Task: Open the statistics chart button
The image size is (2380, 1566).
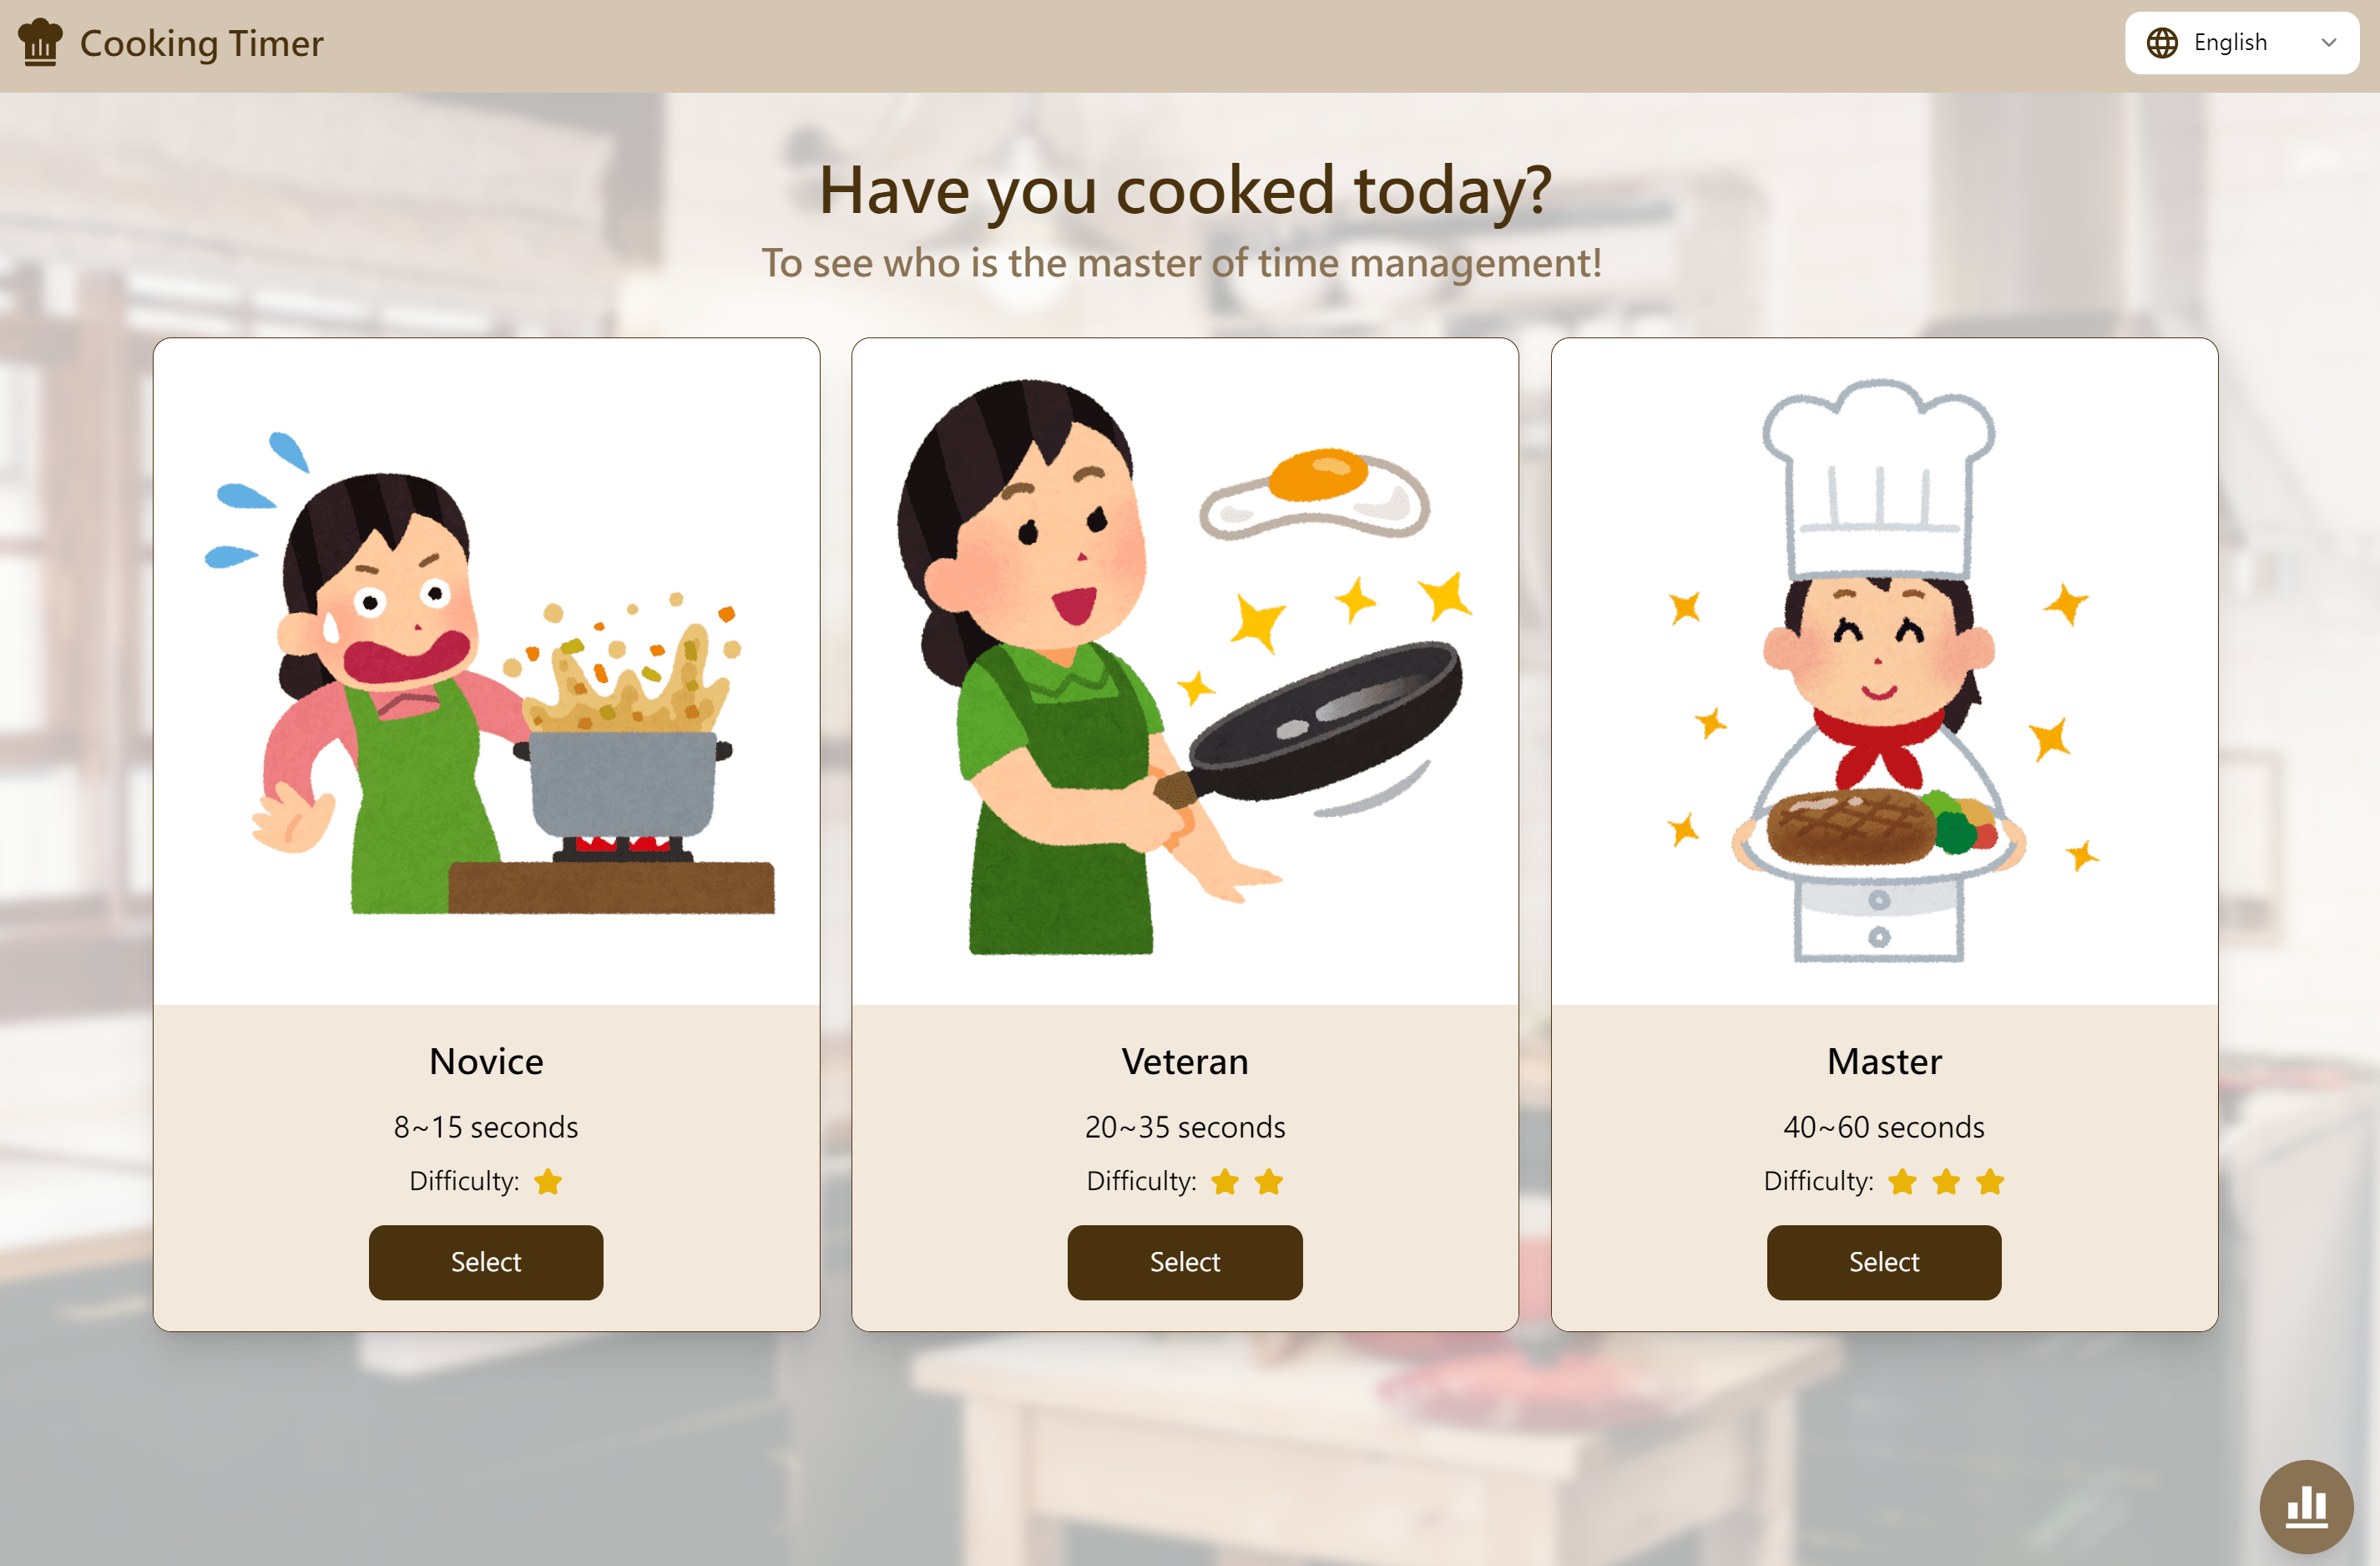Action: (2306, 1507)
